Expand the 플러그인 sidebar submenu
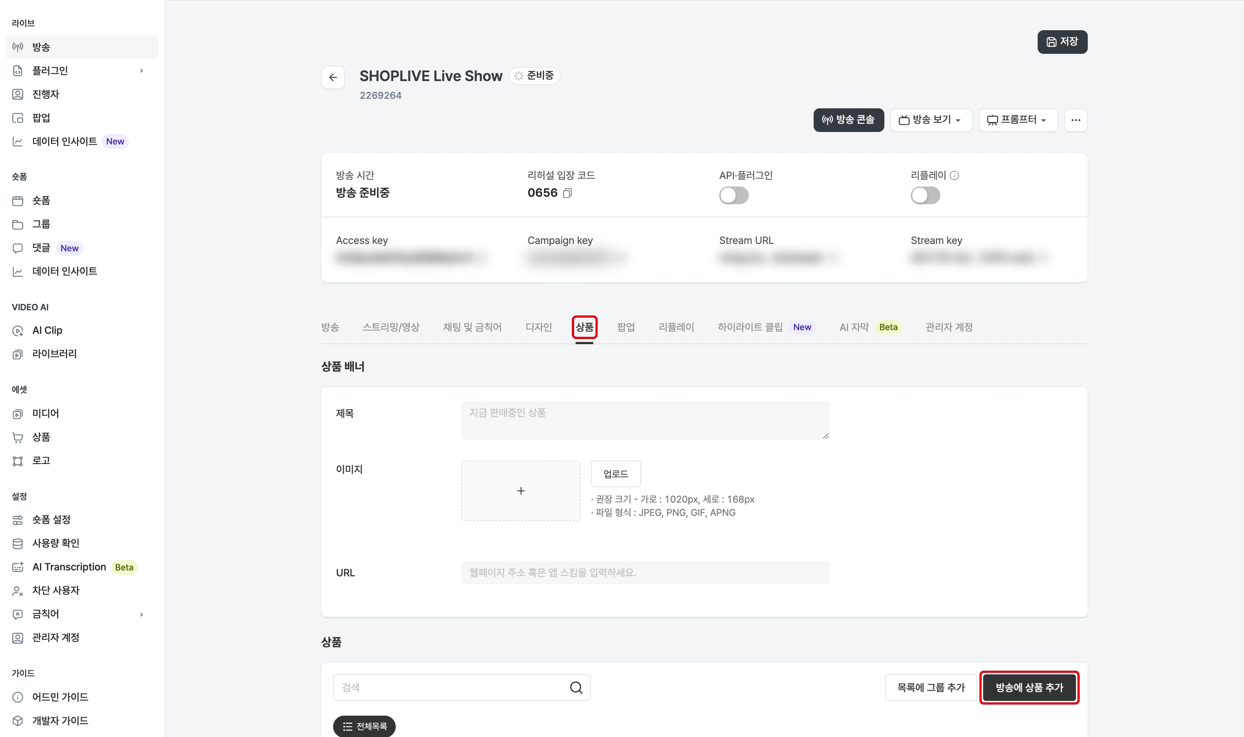The width and height of the screenshot is (1244, 737). tap(141, 70)
